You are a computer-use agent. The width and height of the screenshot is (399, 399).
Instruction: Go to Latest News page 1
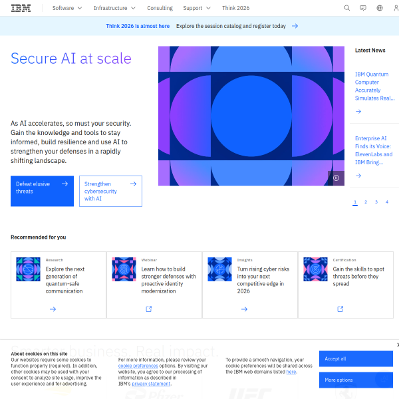(355, 202)
